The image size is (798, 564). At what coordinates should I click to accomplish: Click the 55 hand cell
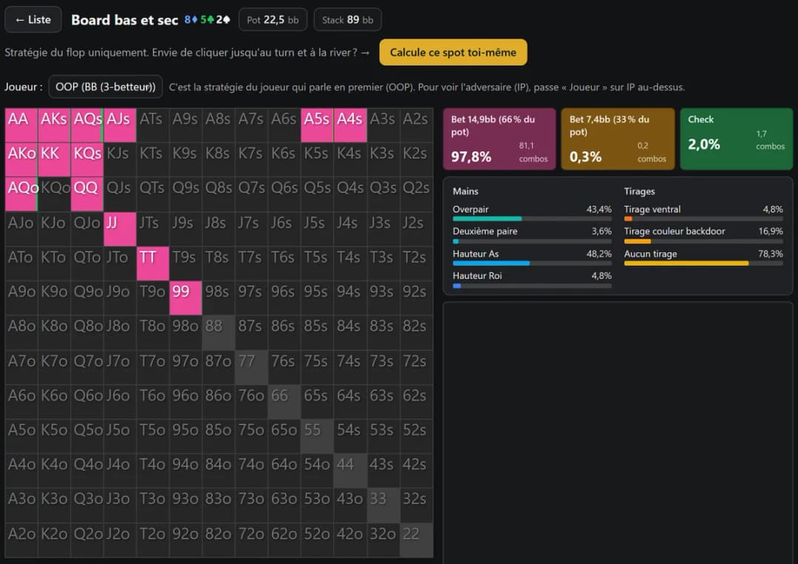(318, 436)
